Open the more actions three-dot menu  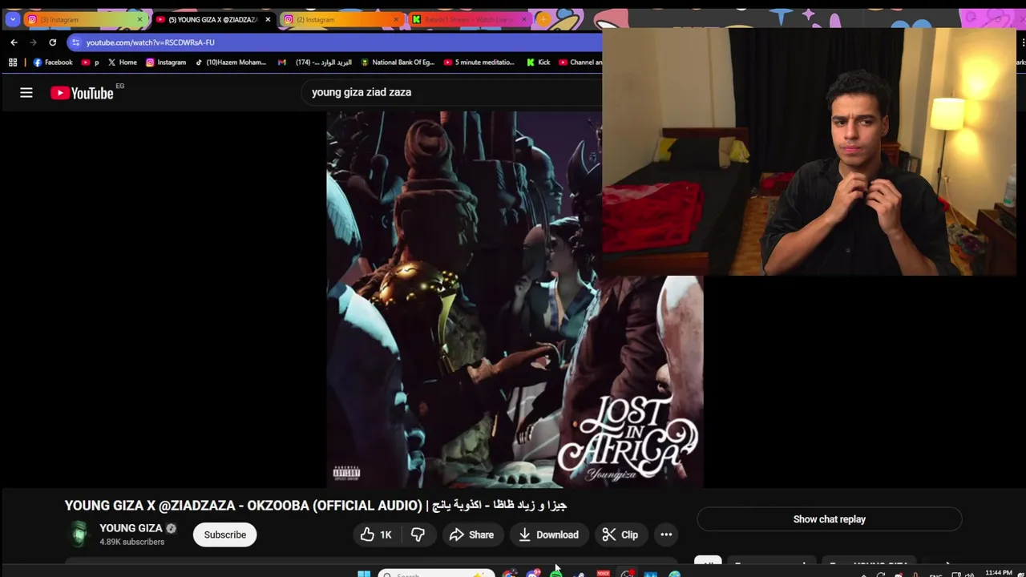[666, 535]
